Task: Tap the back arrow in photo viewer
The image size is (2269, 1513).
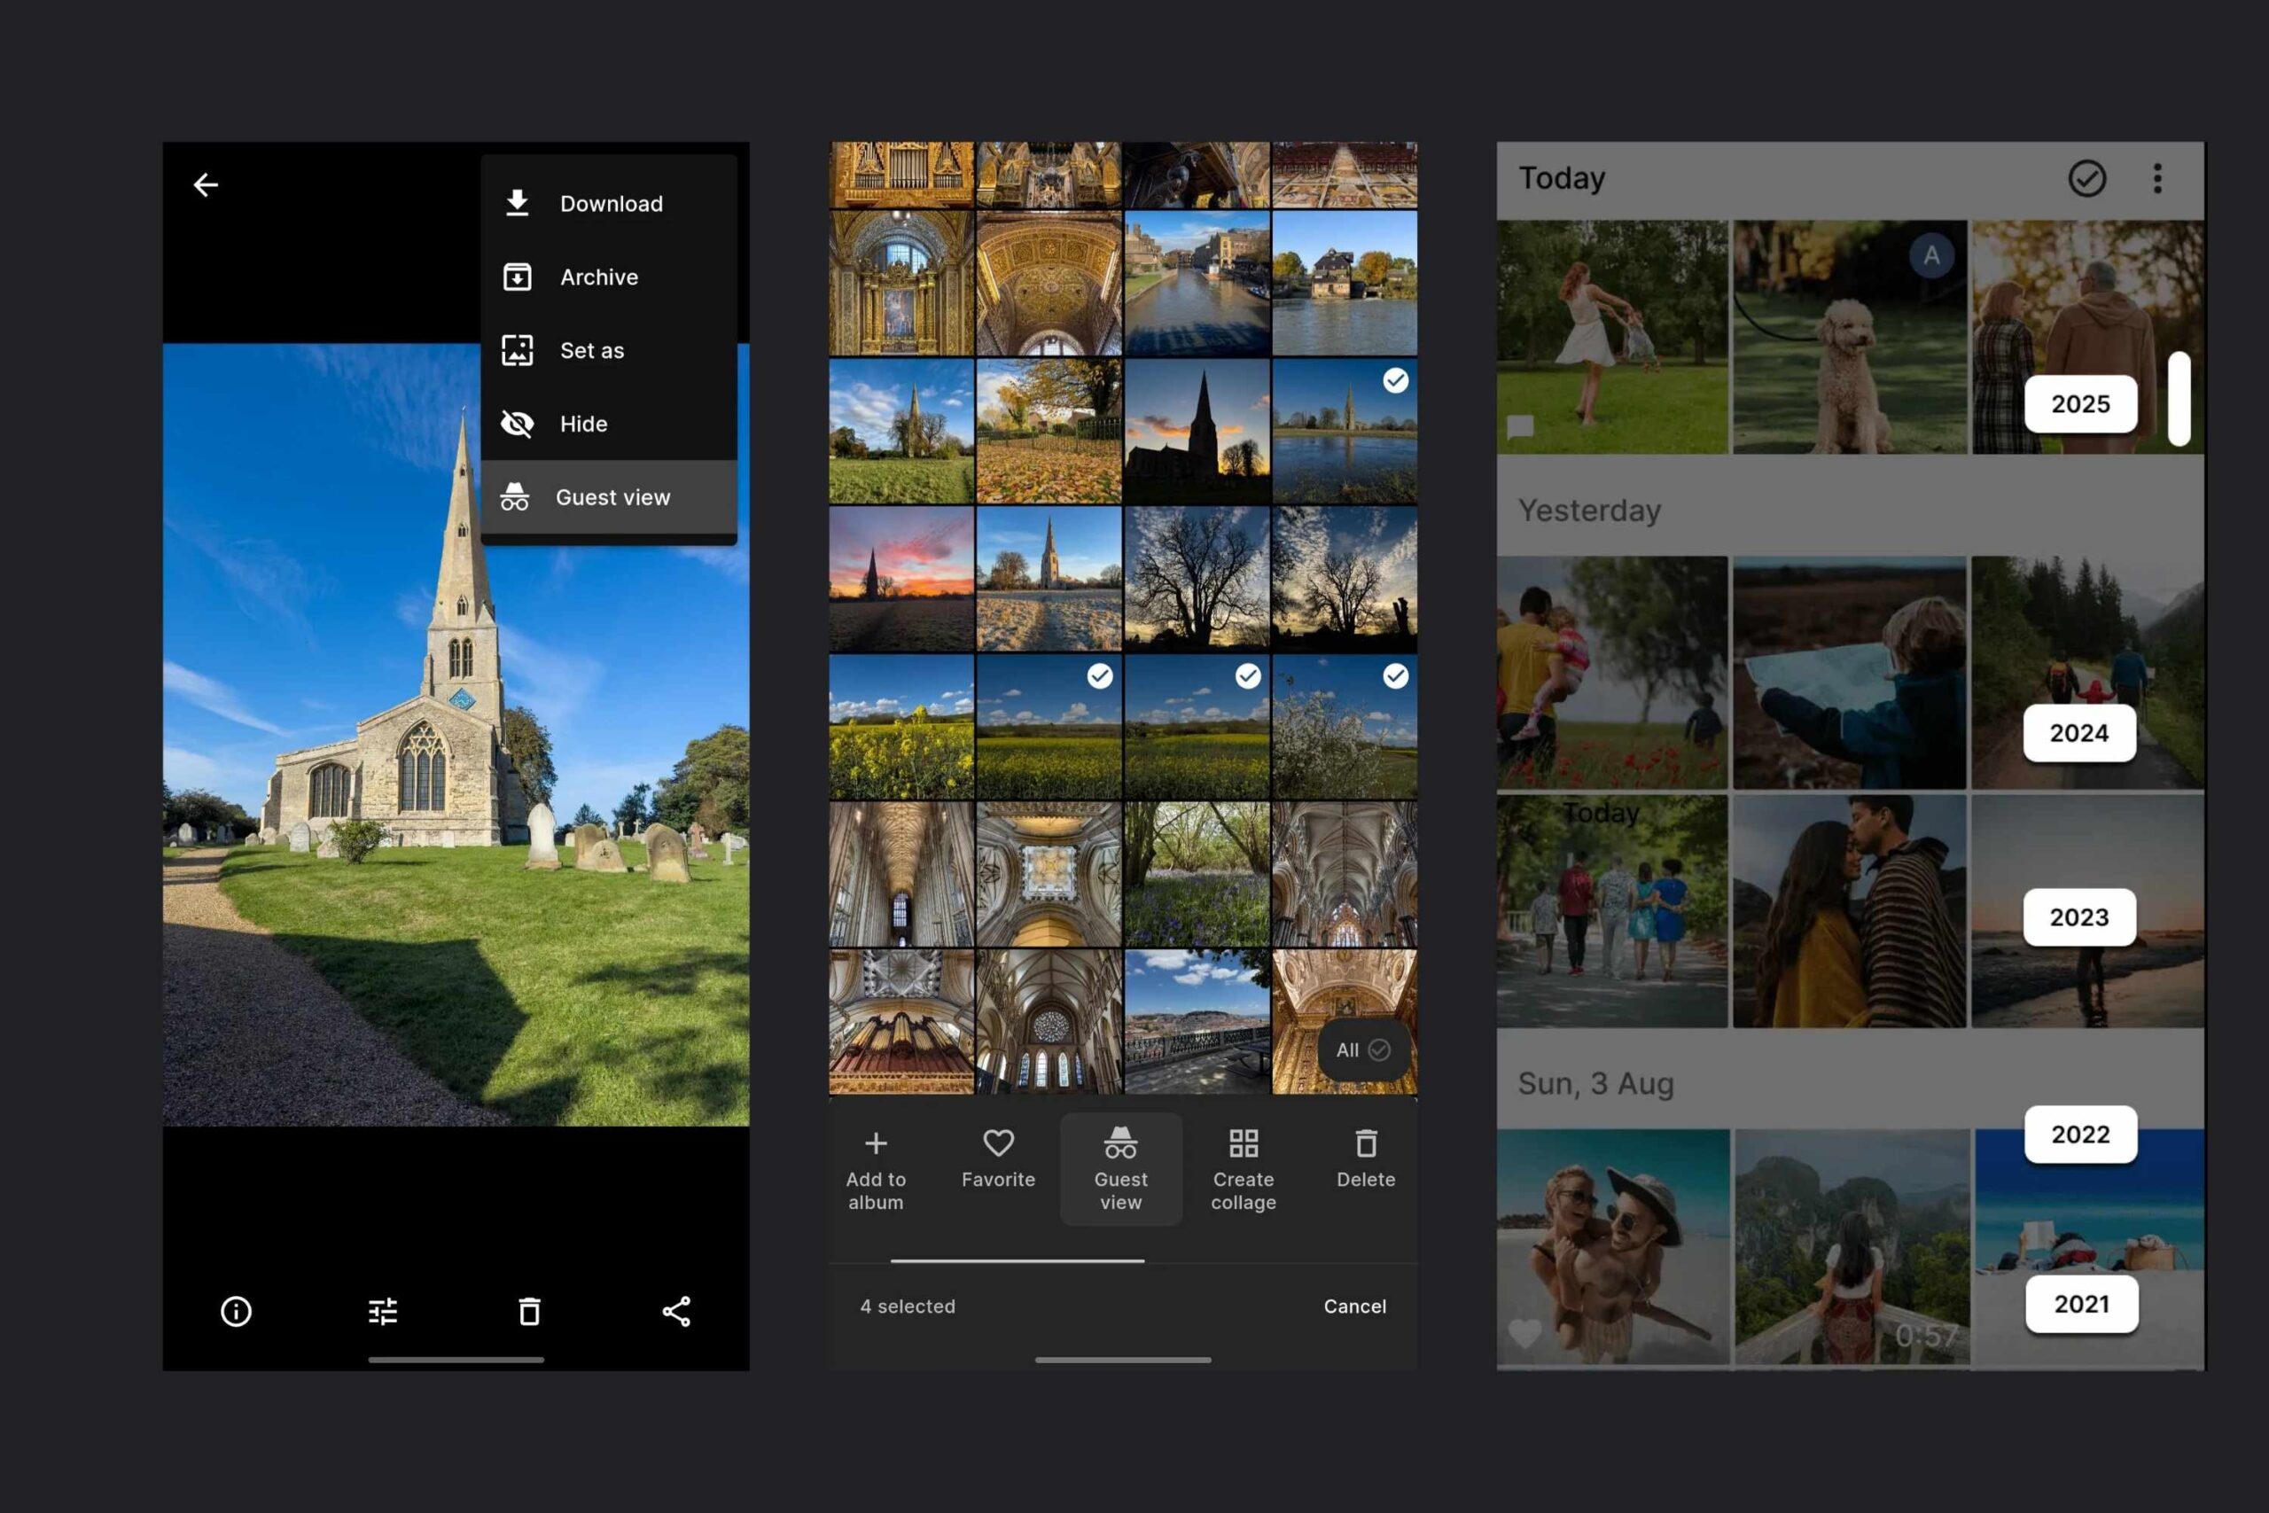Action: click(x=206, y=184)
